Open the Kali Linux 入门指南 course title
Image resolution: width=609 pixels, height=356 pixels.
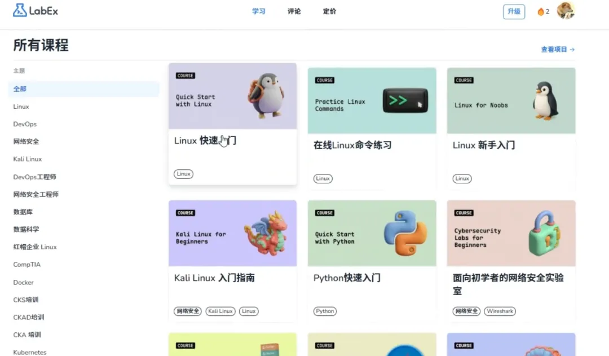click(x=214, y=278)
